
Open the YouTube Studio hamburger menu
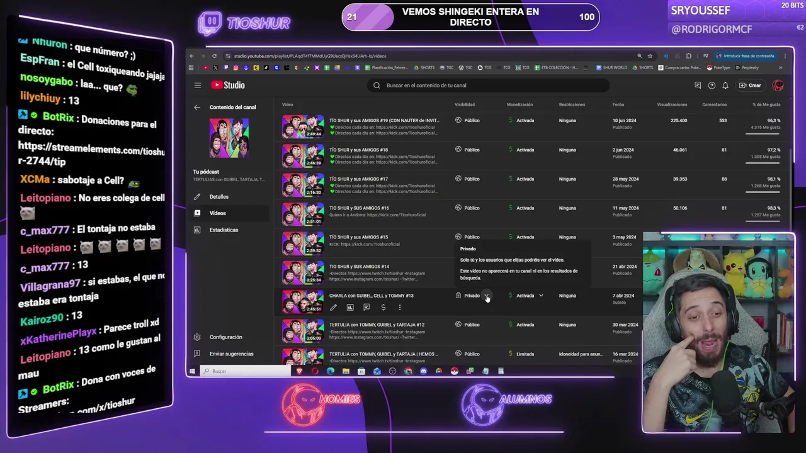197,86
